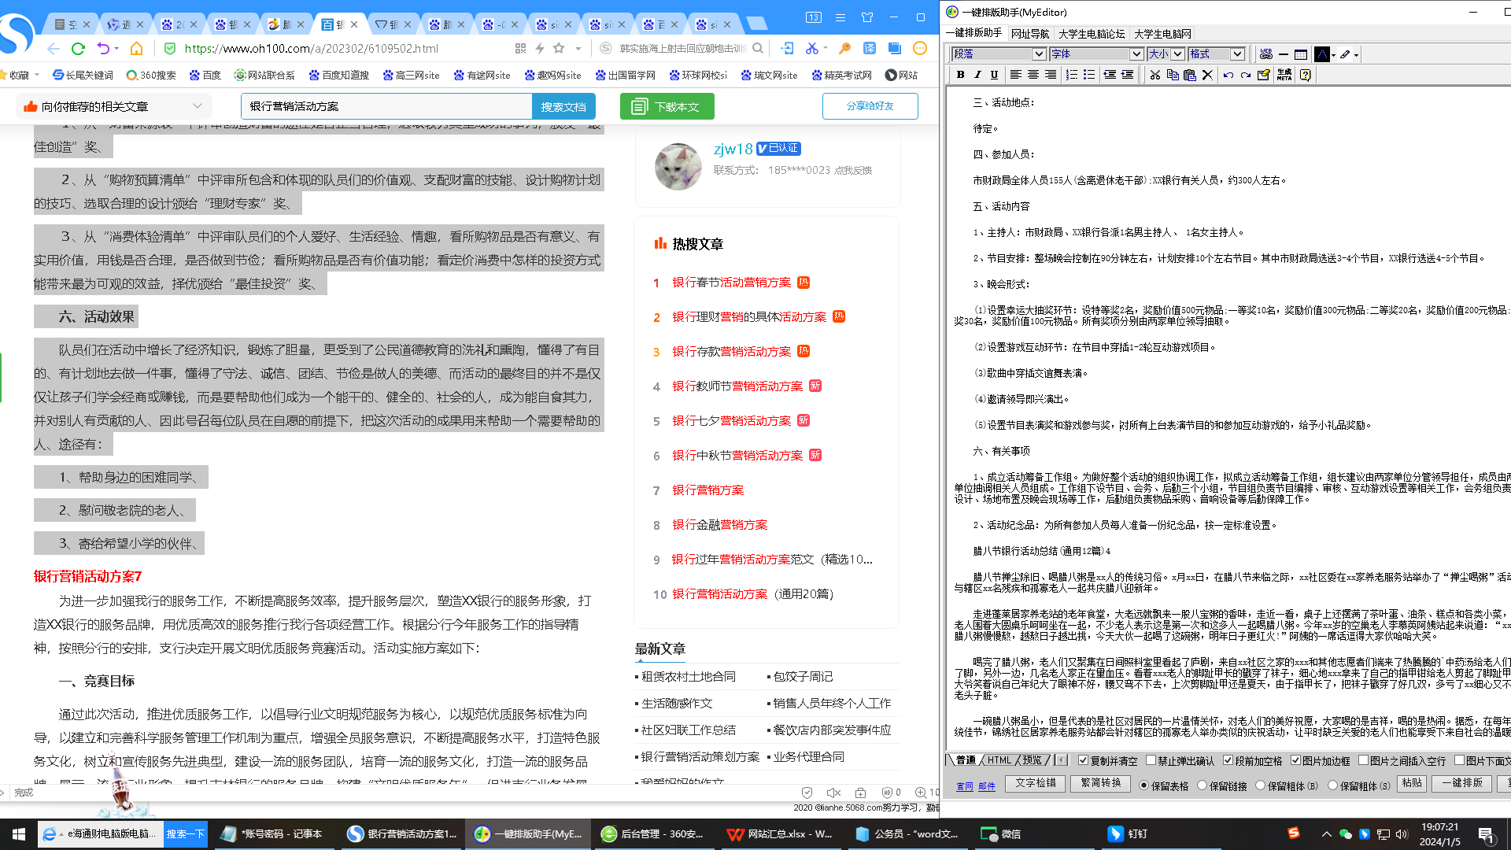Open the 段落 paragraph style dropdown

coord(1040,54)
